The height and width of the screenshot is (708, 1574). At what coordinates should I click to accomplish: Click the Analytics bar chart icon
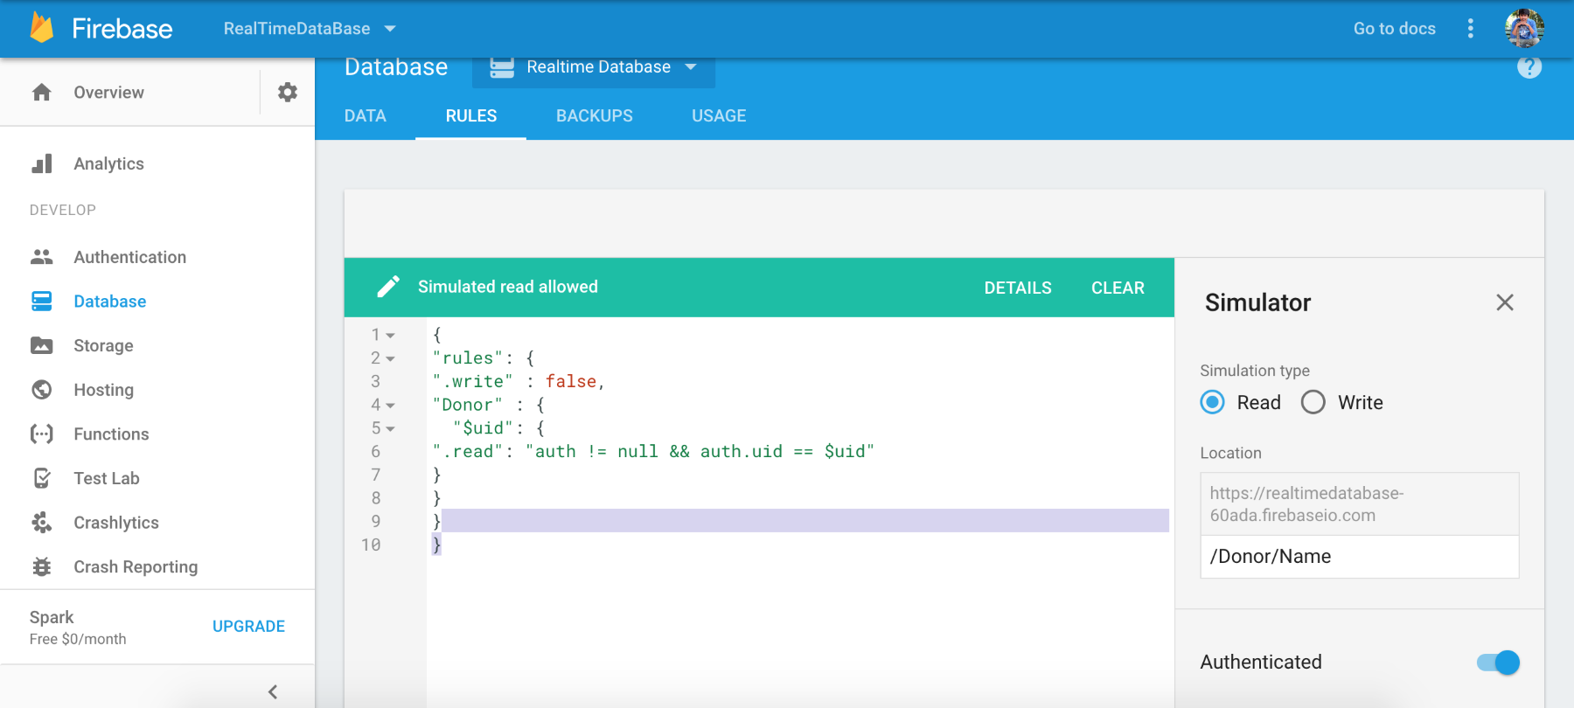(42, 163)
